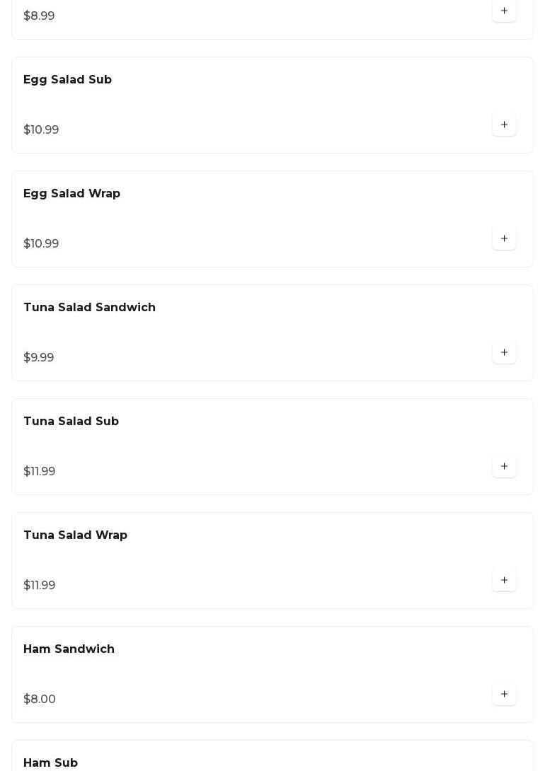
Task: Select Ham Sandwich item name
Action: pos(69,649)
